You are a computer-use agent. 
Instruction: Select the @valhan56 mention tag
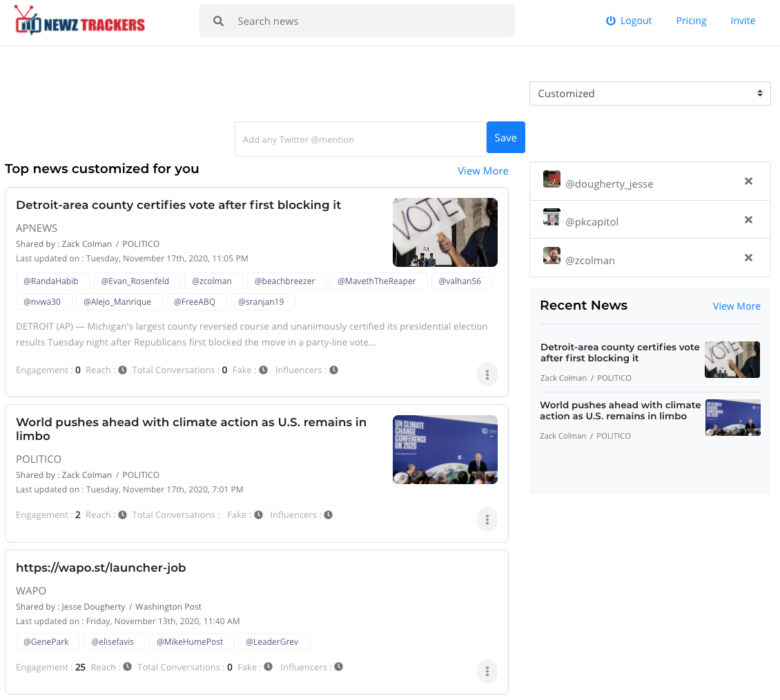pyautogui.click(x=462, y=281)
